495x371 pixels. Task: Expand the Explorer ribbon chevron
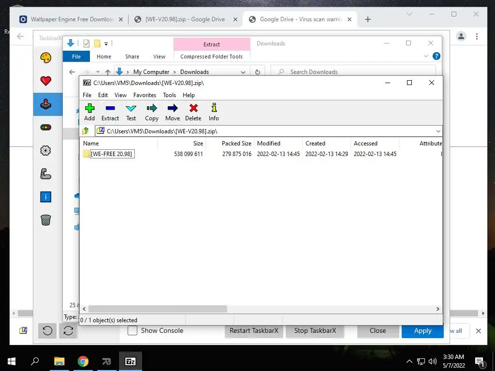(x=426, y=56)
